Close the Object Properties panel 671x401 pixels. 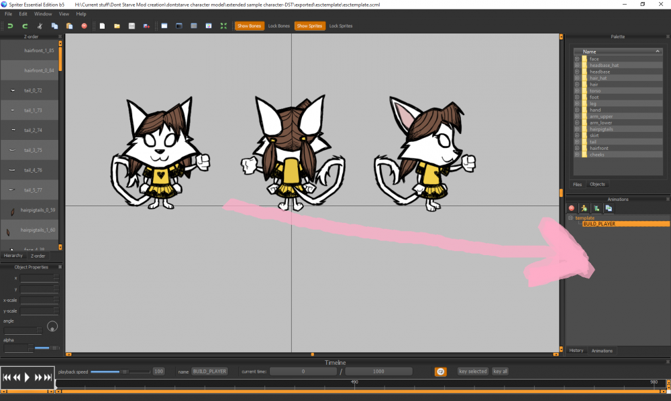pos(60,267)
